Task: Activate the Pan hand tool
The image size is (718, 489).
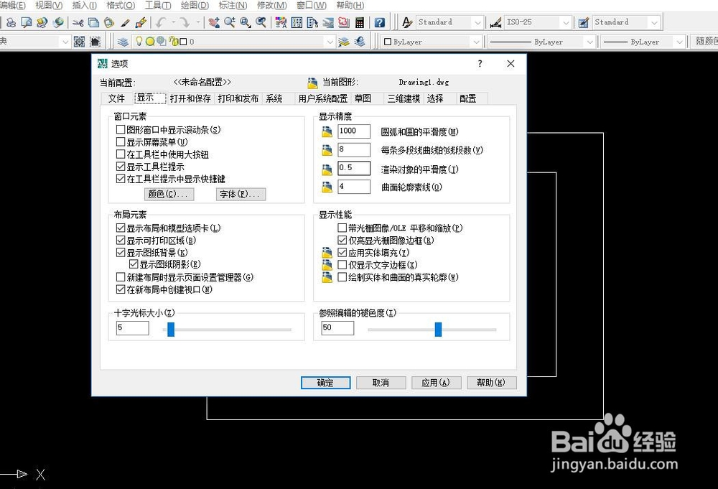Action: 213,22
